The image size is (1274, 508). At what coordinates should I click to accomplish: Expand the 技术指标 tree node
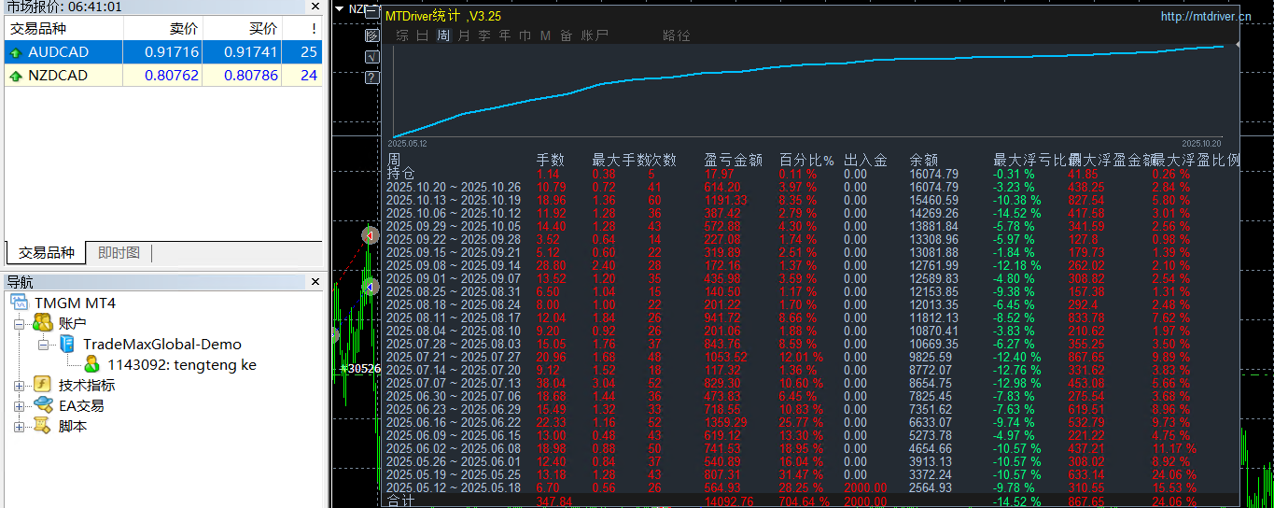pyautogui.click(x=20, y=385)
